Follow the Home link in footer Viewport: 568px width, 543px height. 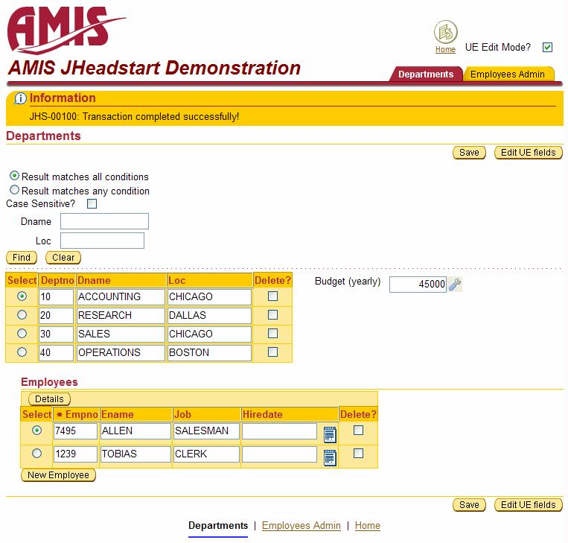pos(367,526)
